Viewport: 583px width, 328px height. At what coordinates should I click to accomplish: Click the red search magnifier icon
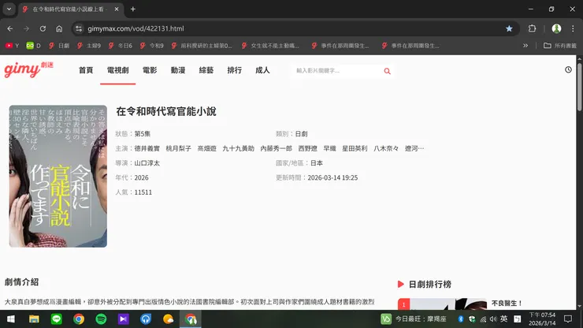[x=388, y=71]
